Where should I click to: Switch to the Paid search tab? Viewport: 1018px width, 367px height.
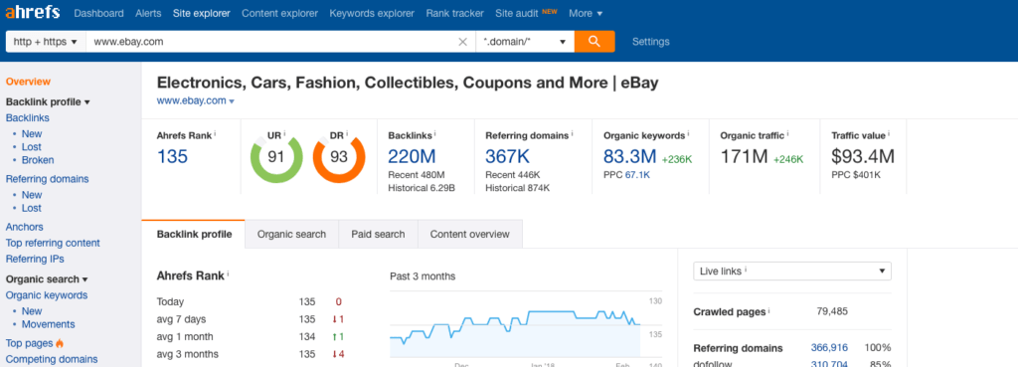tap(378, 234)
